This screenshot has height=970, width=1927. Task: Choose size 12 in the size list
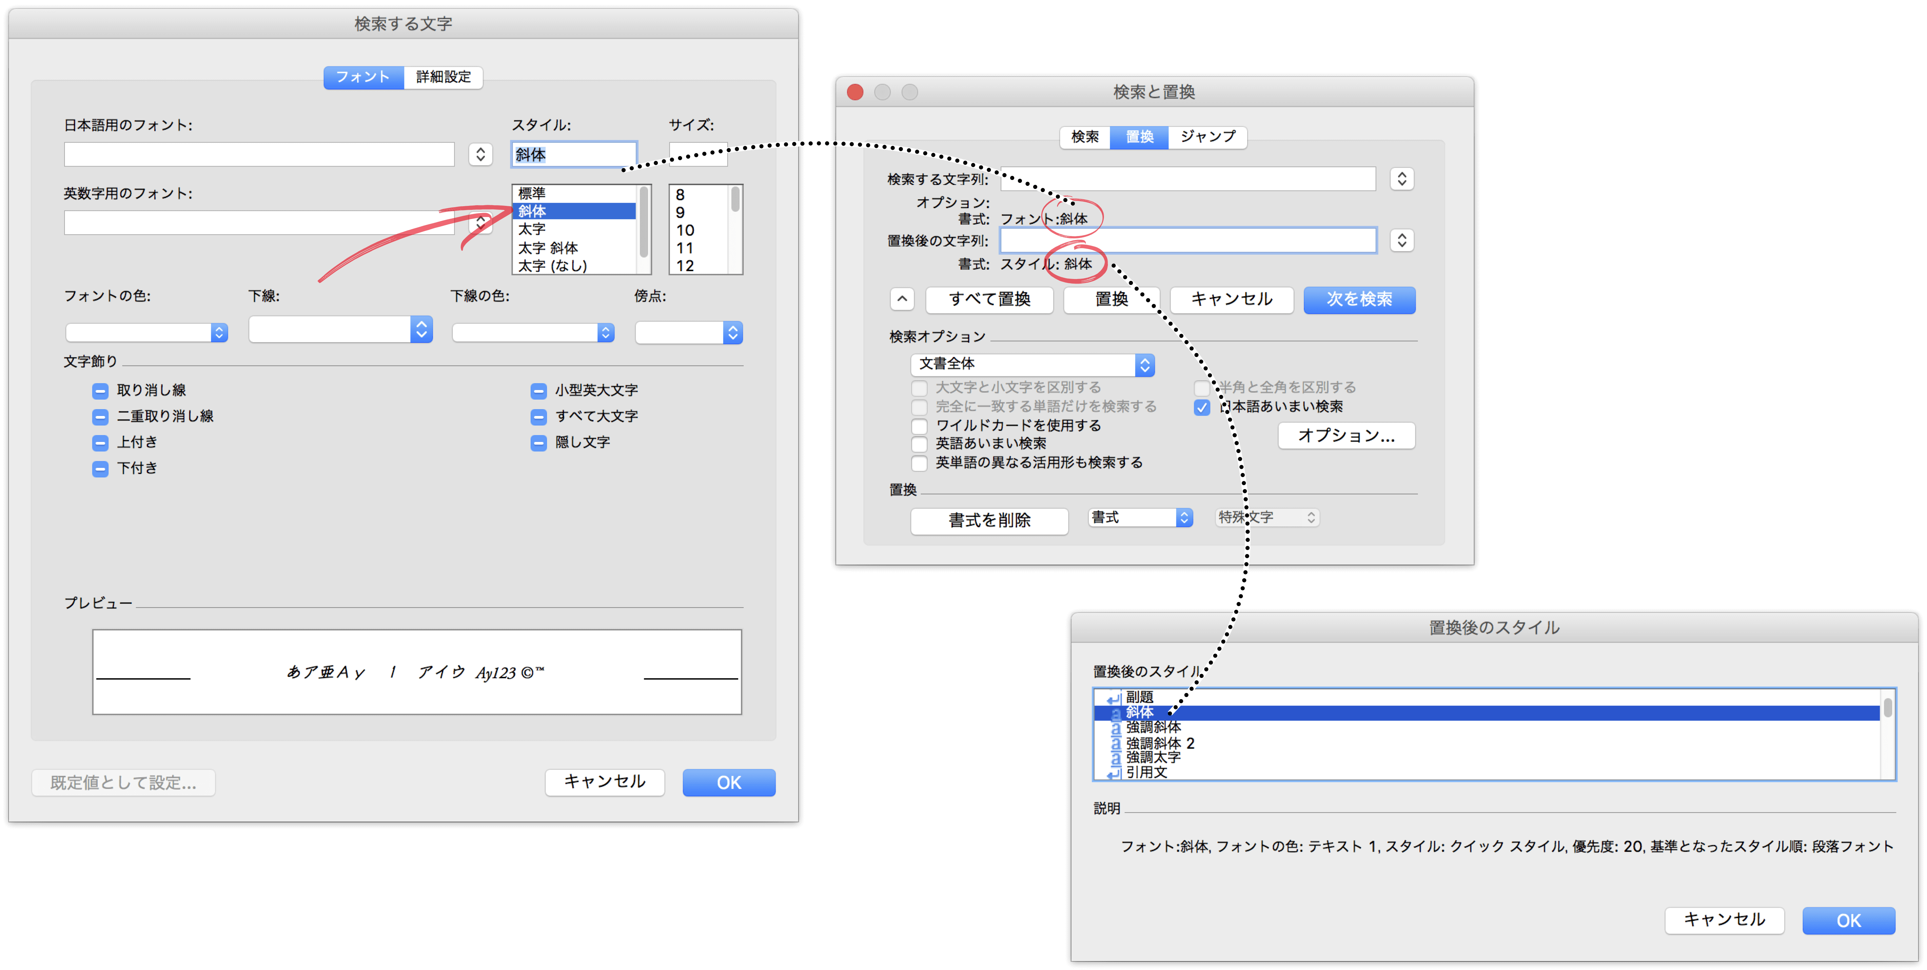point(699,266)
